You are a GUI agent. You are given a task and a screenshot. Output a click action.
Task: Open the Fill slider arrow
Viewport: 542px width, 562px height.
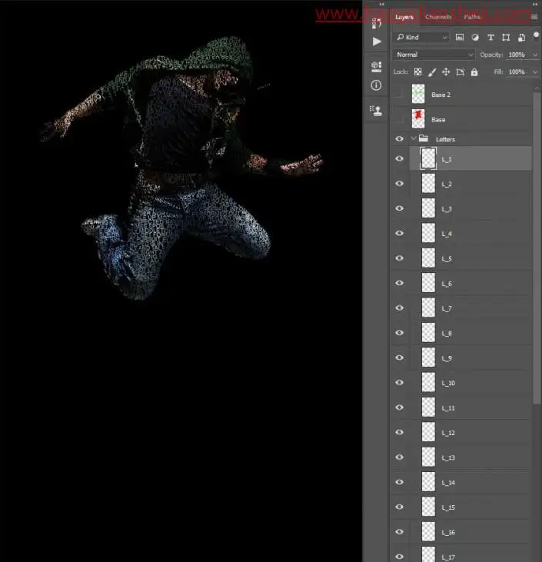click(x=535, y=72)
